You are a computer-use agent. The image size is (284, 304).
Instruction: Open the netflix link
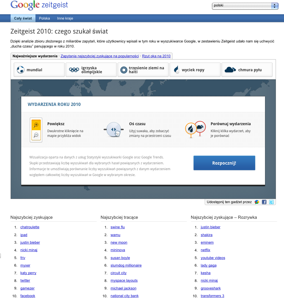point(205,250)
